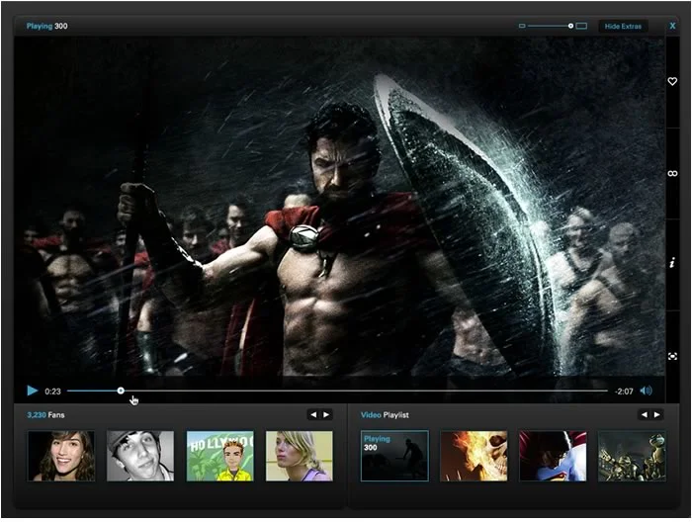
Task: Click the heart favorite icon
Action: tap(672, 81)
